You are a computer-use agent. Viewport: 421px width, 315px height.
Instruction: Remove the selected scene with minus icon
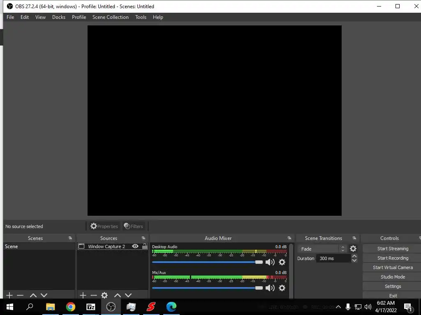[20, 295]
